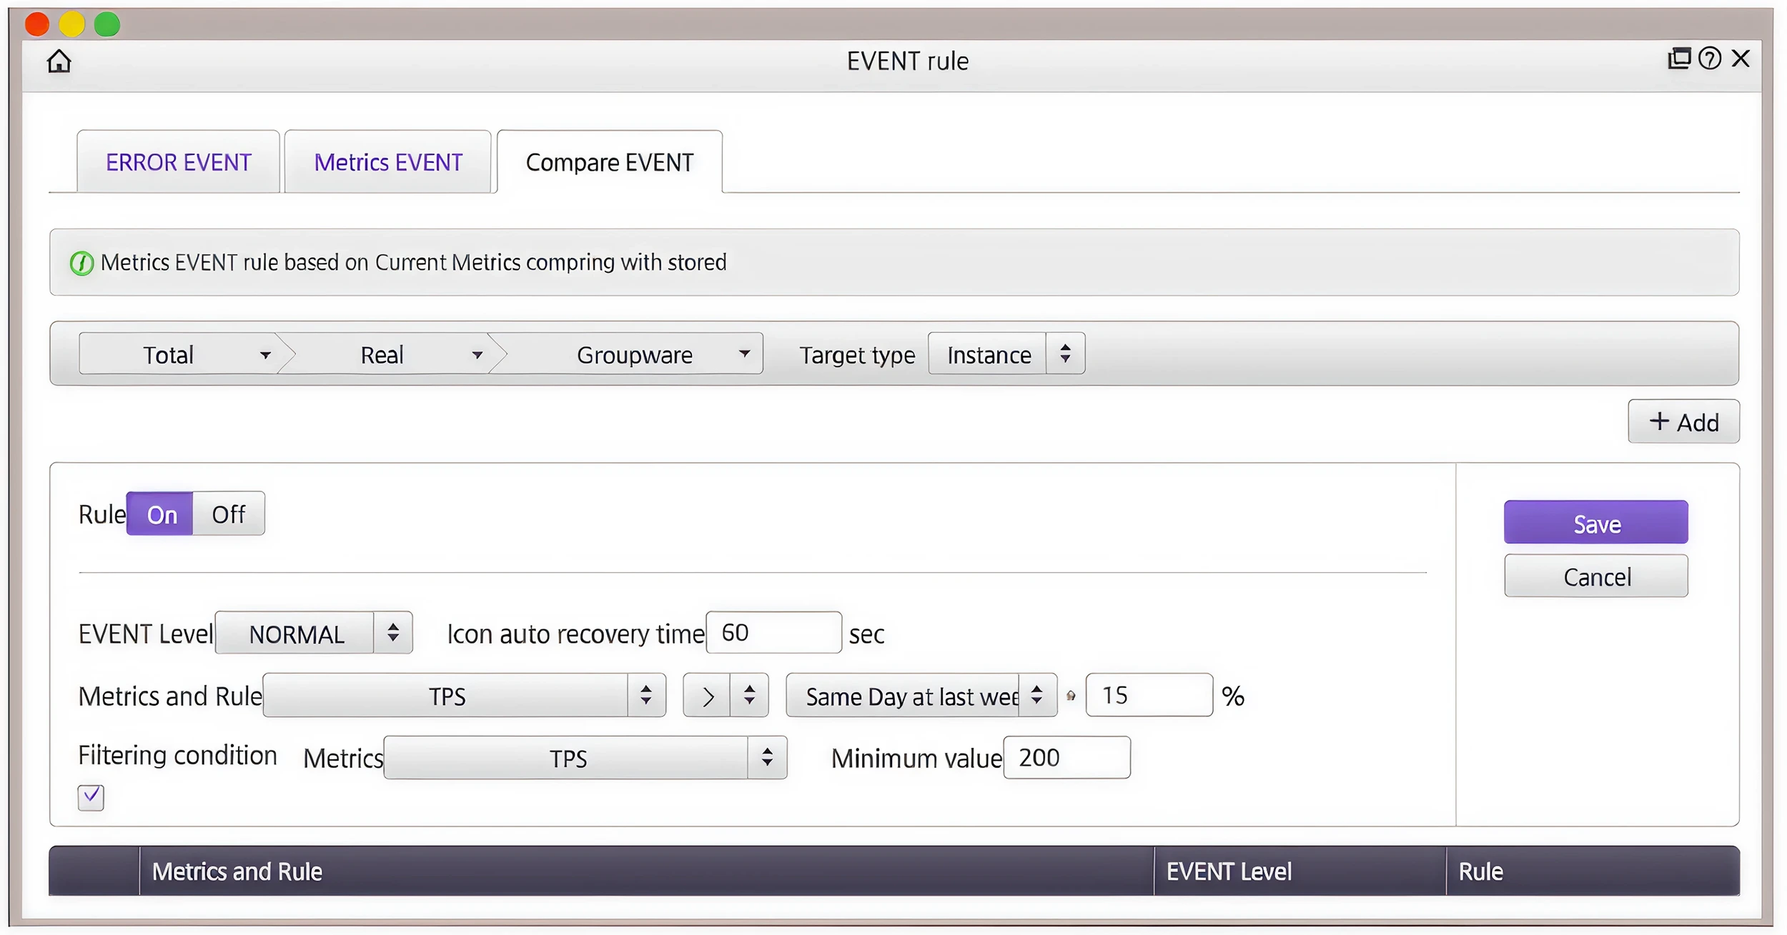The height and width of the screenshot is (935, 1787).
Task: Click the green info icon
Action: [x=81, y=264]
